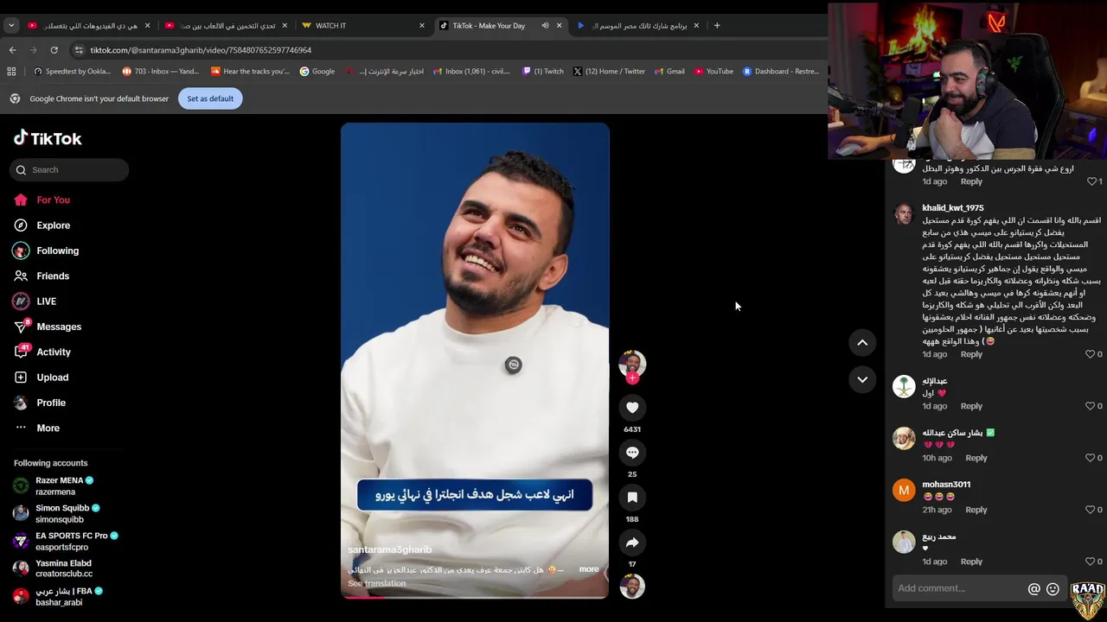Open santarama3gharib creator name on video

pyautogui.click(x=389, y=549)
